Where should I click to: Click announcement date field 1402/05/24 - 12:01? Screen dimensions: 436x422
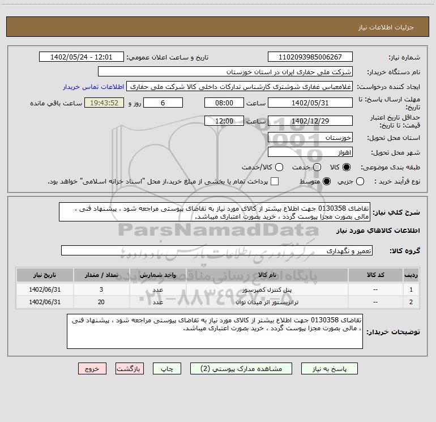(81, 57)
